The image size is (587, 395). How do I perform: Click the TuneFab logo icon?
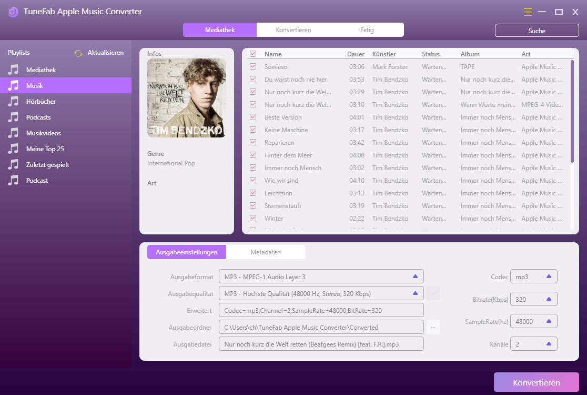point(13,11)
